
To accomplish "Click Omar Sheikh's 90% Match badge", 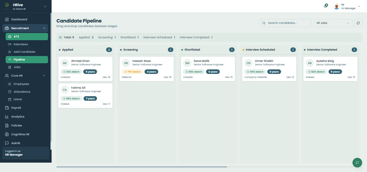I will point(255,72).
